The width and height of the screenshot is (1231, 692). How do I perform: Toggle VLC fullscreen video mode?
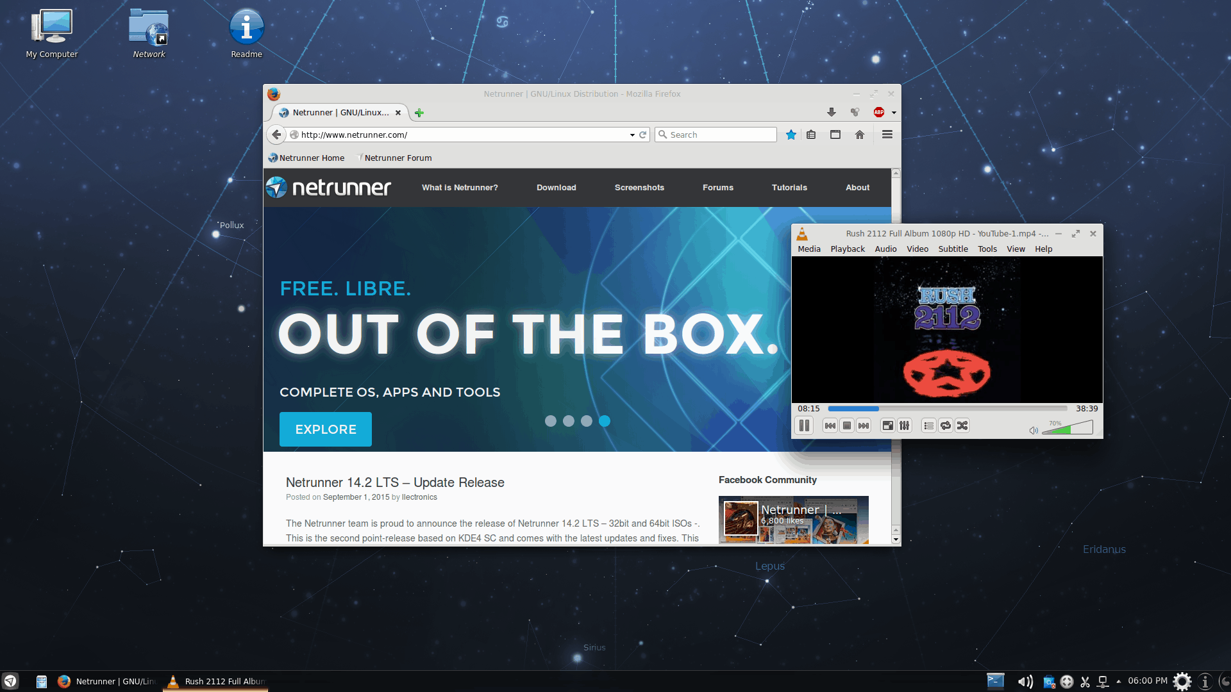pyautogui.click(x=888, y=425)
